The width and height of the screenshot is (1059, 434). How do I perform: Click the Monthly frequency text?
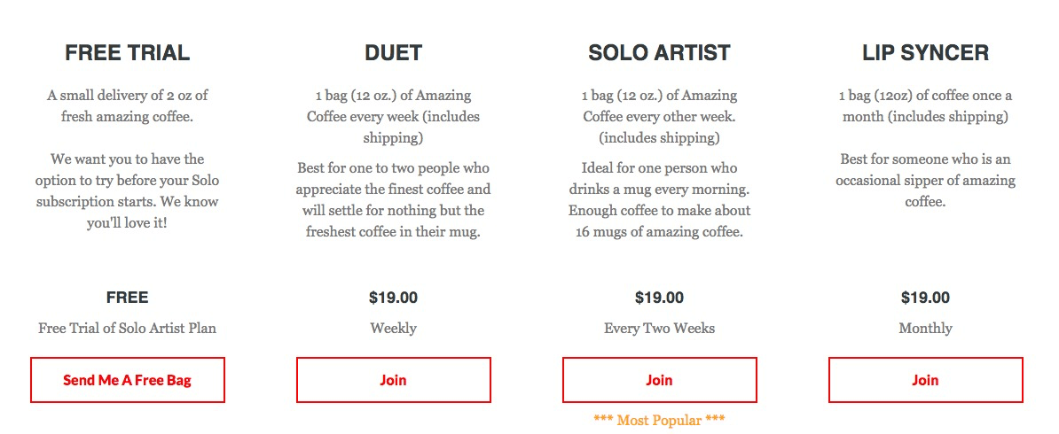[925, 329]
